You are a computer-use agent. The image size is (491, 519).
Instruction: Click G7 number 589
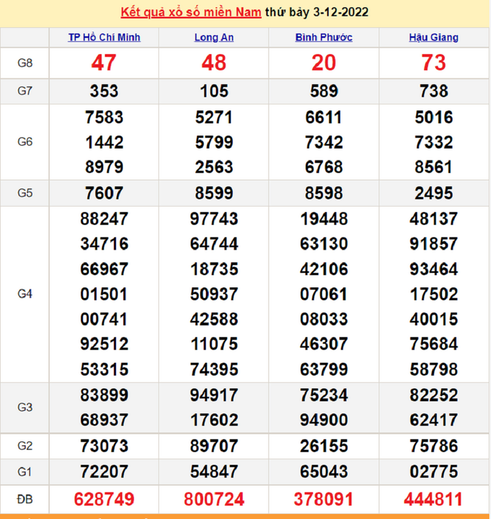click(324, 91)
